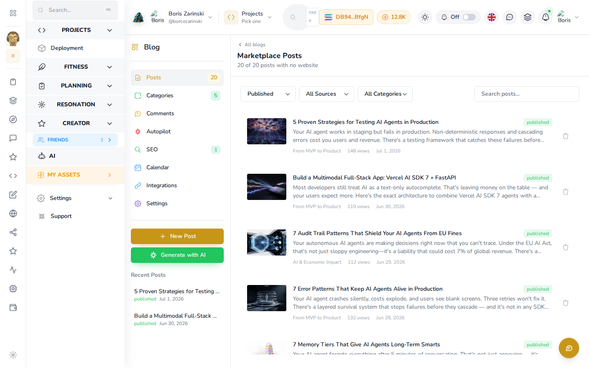Viewport: 589px width, 368px height.
Task: Open the All Sources dropdown
Action: point(326,94)
